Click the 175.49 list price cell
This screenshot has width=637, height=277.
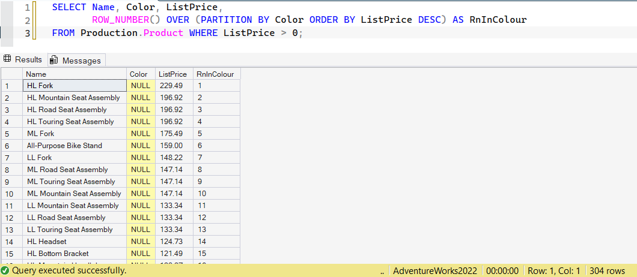174,134
